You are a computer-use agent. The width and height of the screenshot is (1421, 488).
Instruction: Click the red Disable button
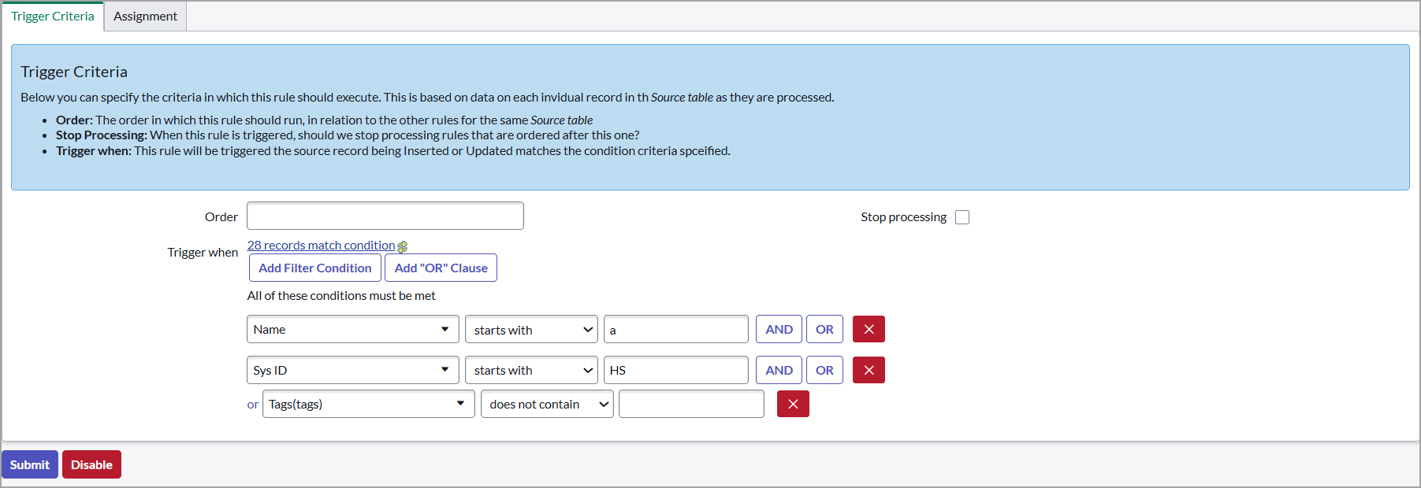[91, 464]
